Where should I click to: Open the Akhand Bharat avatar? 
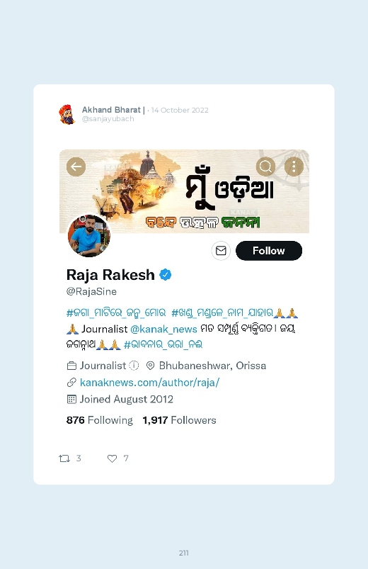(67, 114)
